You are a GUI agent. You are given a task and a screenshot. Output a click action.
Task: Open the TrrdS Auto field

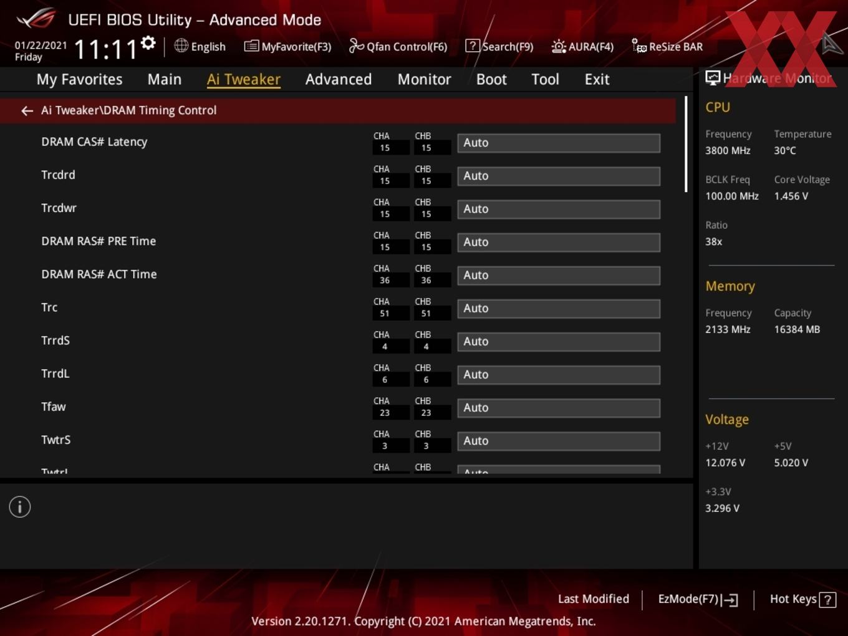tap(559, 341)
